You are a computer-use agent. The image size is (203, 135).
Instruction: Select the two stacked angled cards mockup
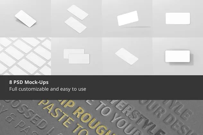tap(76, 19)
